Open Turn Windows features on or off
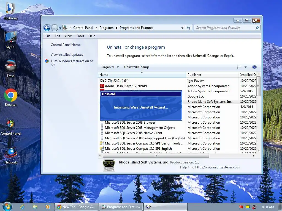 pos(72,63)
